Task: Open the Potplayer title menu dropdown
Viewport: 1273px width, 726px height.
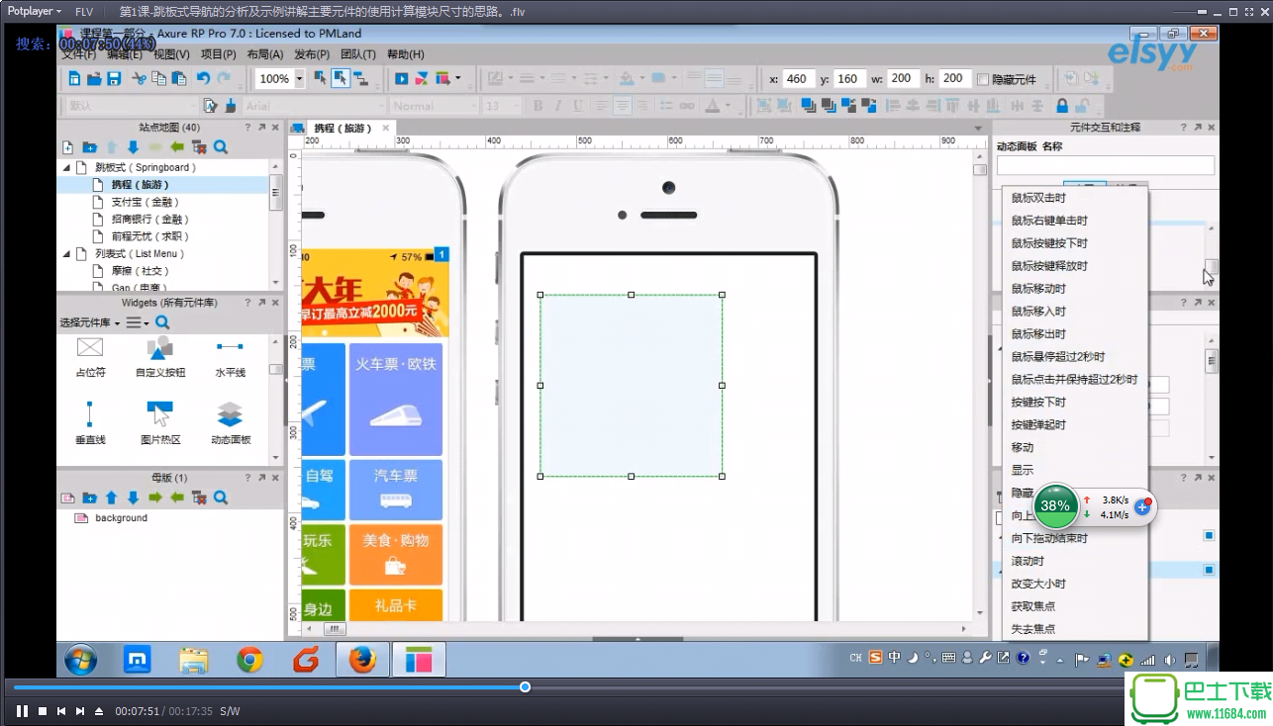Action: coord(36,11)
